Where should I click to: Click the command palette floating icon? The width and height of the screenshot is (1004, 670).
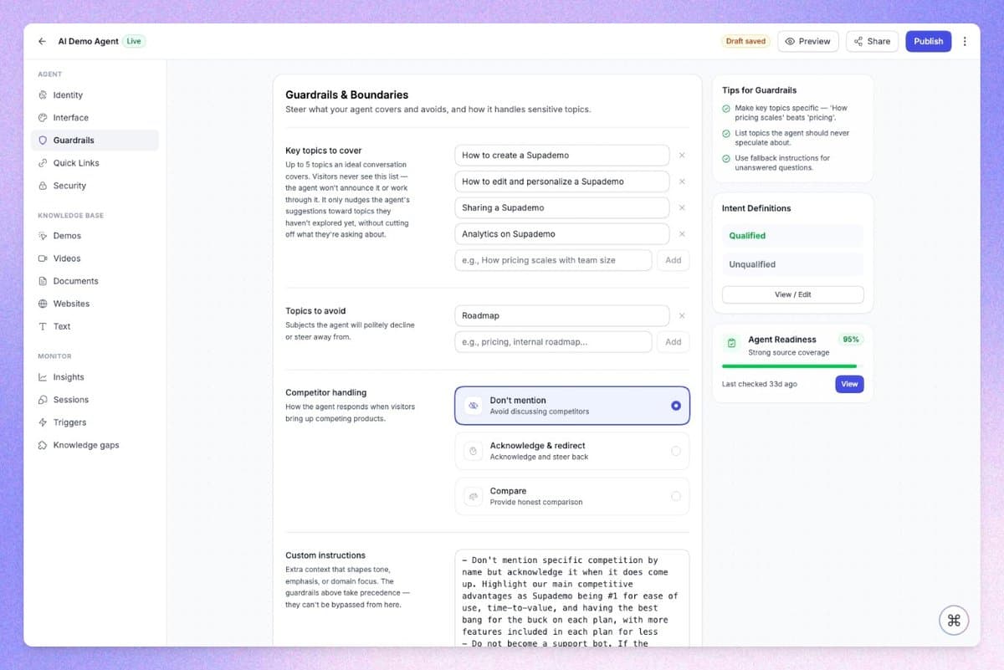pyautogui.click(x=953, y=620)
